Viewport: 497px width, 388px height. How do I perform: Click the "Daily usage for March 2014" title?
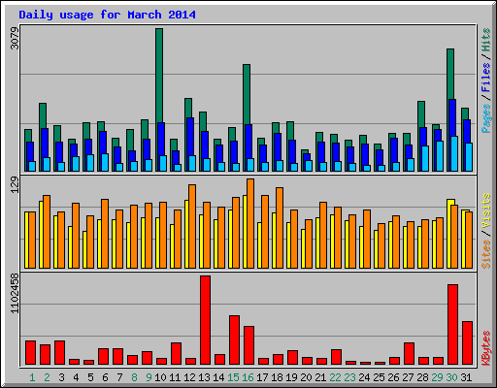click(107, 15)
